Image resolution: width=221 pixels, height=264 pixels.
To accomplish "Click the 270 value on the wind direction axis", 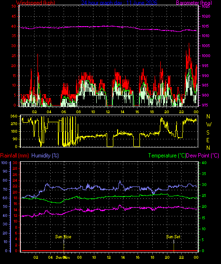I will [14, 124].
